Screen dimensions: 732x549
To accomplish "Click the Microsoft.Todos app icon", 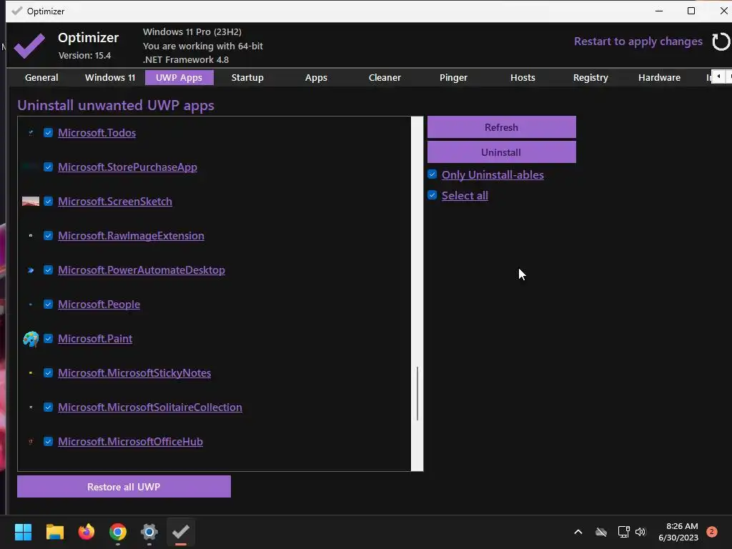I will click(x=31, y=133).
